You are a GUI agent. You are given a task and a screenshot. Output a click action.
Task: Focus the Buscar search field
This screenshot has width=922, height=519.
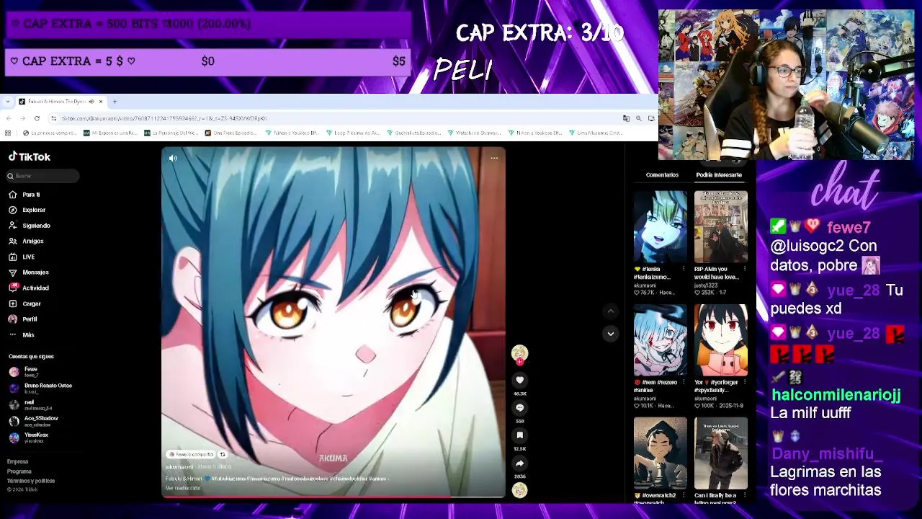point(43,176)
